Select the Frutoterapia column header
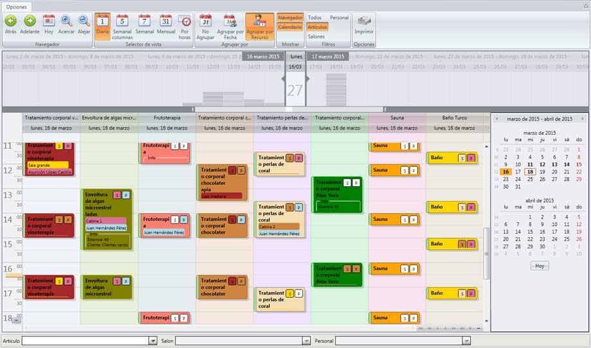This screenshot has width=591, height=348. click(x=167, y=118)
